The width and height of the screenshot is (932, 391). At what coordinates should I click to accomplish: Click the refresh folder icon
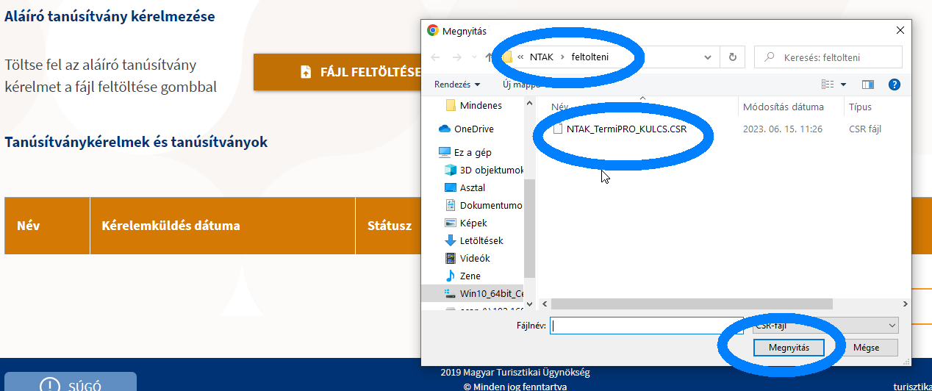(732, 57)
